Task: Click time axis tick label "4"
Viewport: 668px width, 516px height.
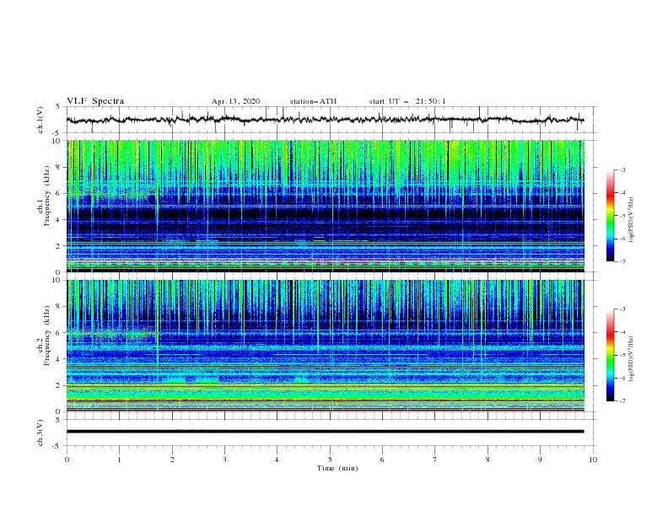Action: pos(277,460)
